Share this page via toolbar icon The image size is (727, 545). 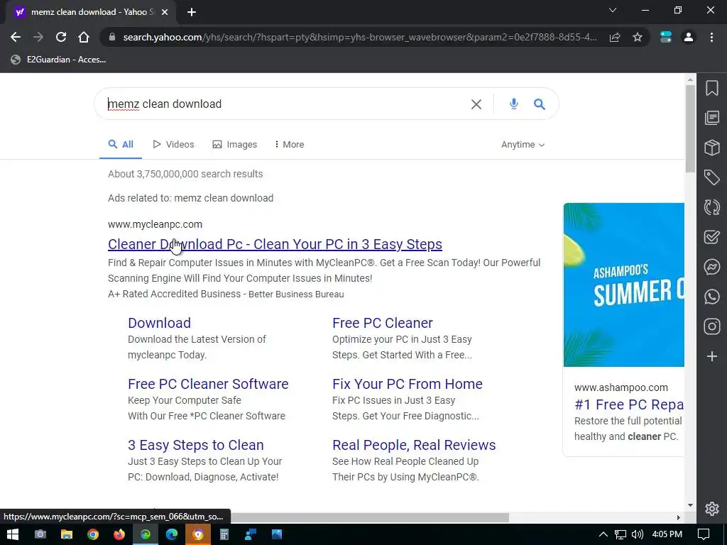(615, 37)
